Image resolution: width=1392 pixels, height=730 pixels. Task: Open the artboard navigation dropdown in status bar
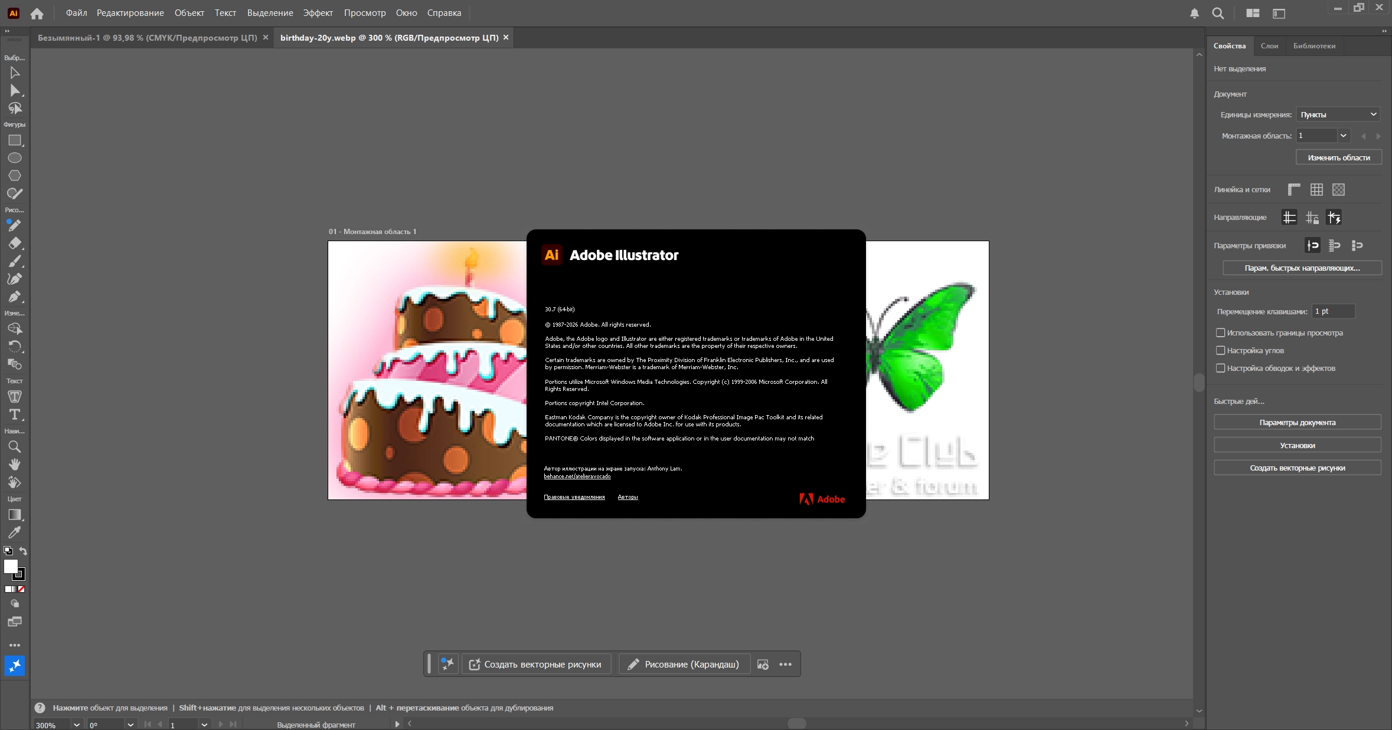point(204,724)
